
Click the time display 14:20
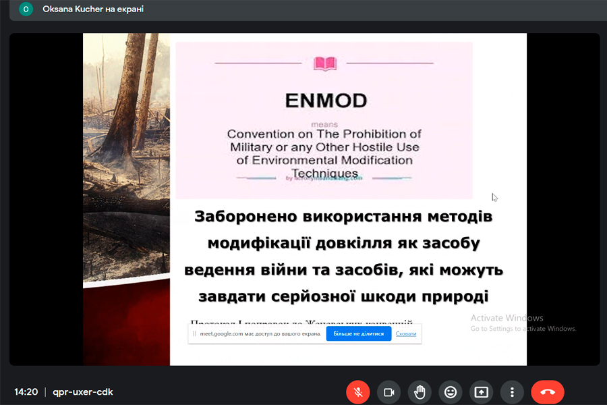coord(26,391)
